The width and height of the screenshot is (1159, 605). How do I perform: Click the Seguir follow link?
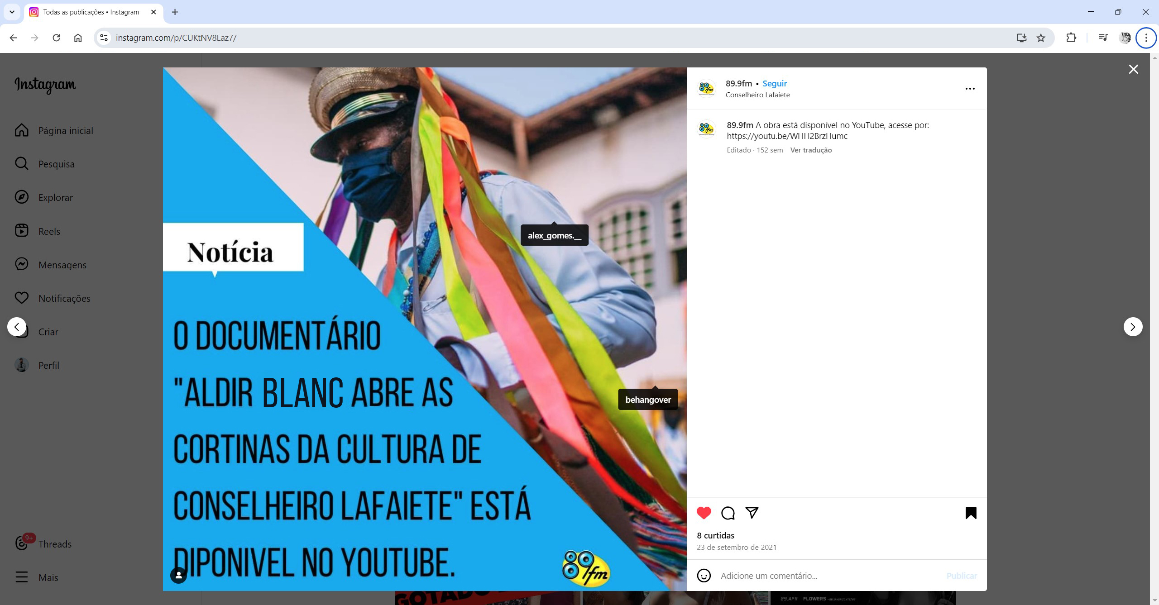click(x=774, y=83)
